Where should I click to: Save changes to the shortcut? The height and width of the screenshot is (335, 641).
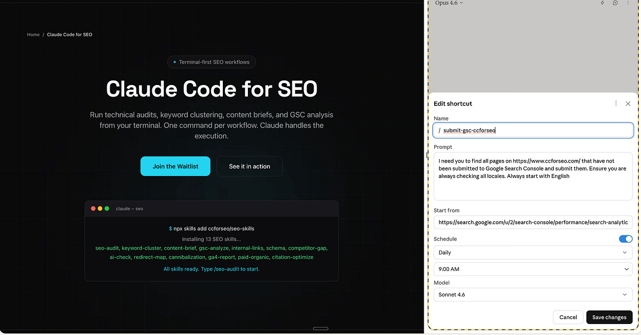coord(609,317)
